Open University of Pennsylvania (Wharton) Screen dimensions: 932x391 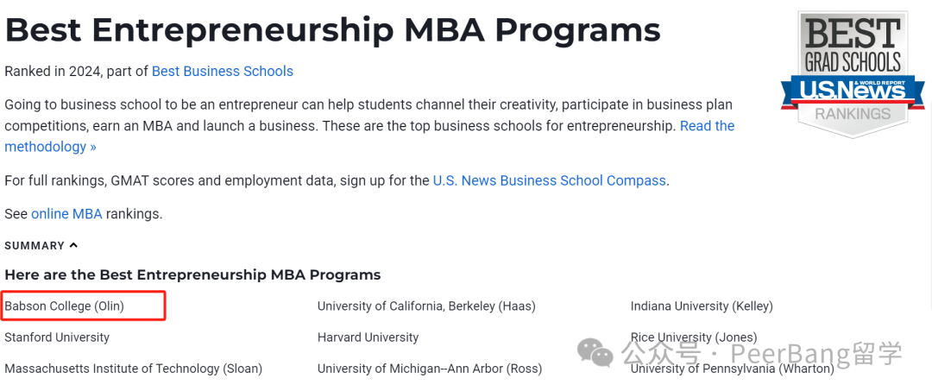pos(733,369)
